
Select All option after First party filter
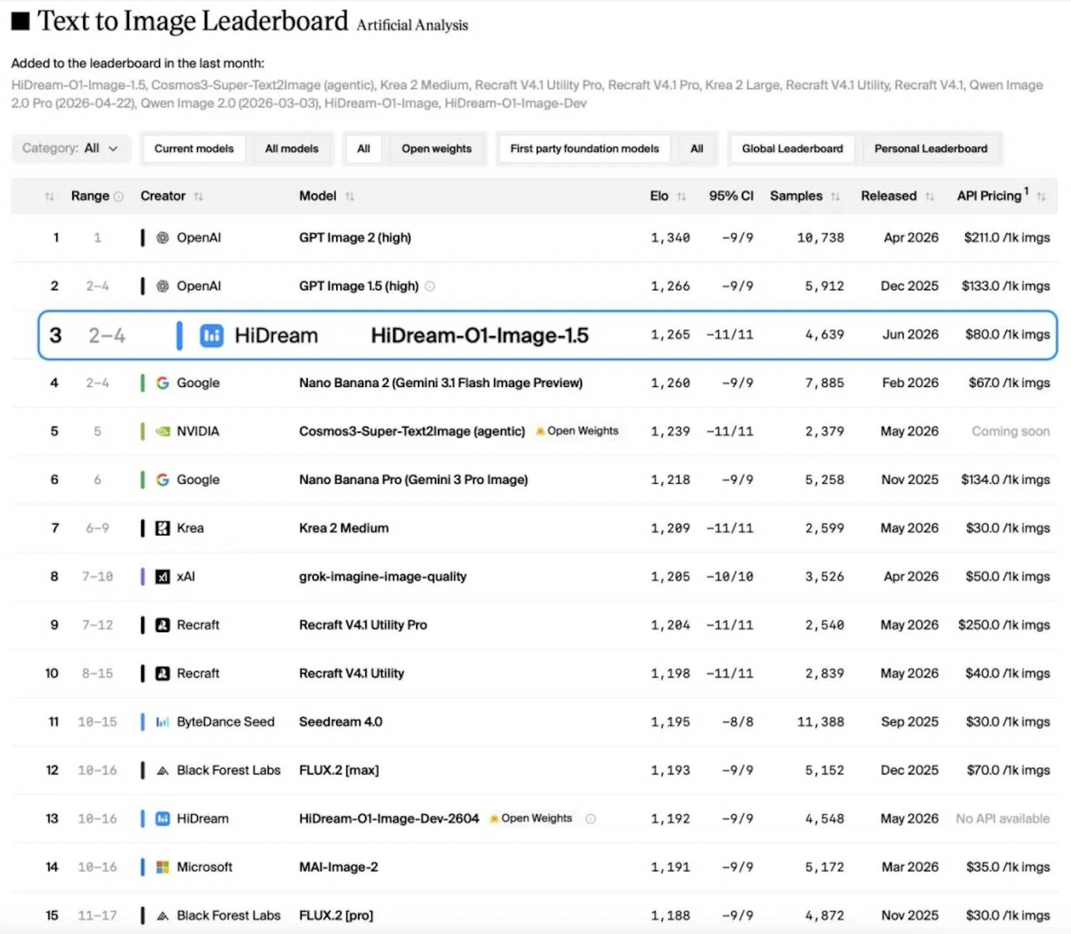pyautogui.click(x=697, y=148)
